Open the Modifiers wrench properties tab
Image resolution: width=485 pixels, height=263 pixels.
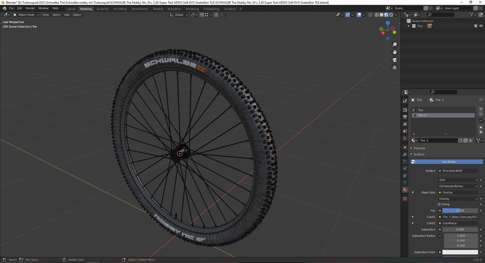[405, 154]
